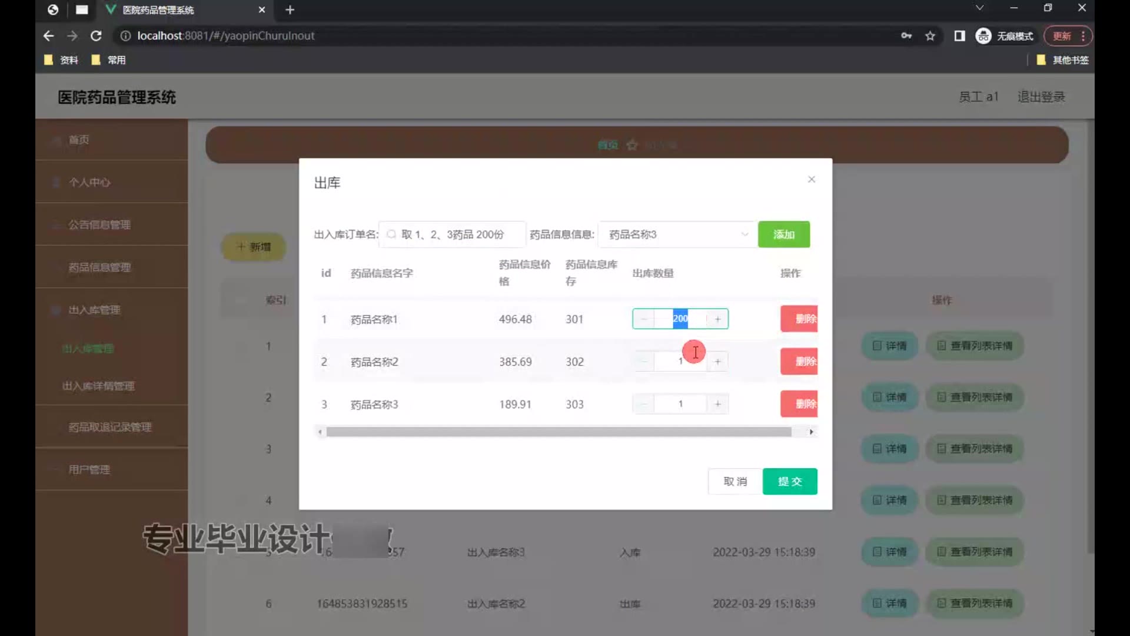Open a new browser tab

tap(290, 10)
